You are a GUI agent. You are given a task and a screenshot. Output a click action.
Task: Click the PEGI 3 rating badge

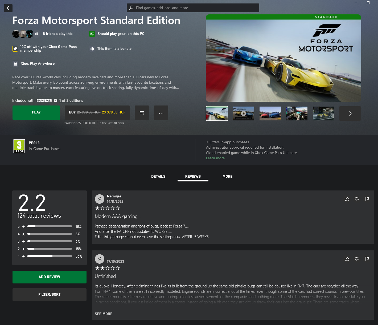pos(19,146)
